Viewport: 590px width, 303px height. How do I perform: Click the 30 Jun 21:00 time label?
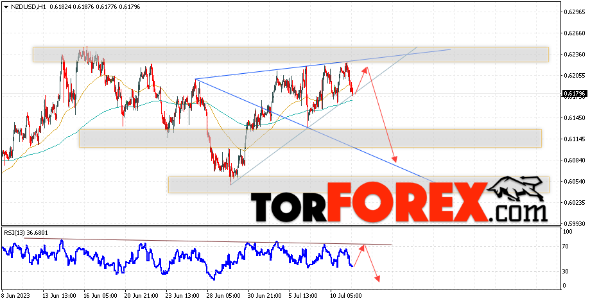point(264,296)
